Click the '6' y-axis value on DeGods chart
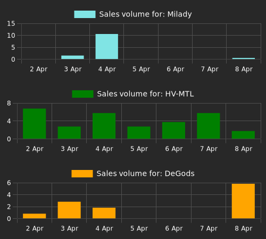 point(9,183)
